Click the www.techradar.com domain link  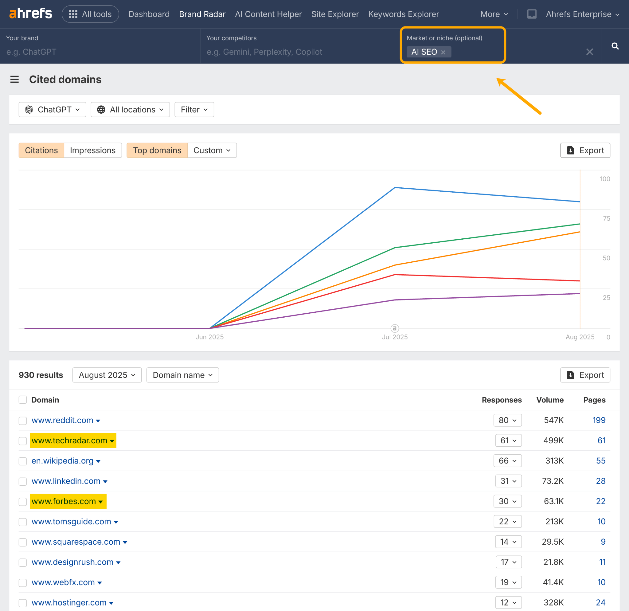69,440
